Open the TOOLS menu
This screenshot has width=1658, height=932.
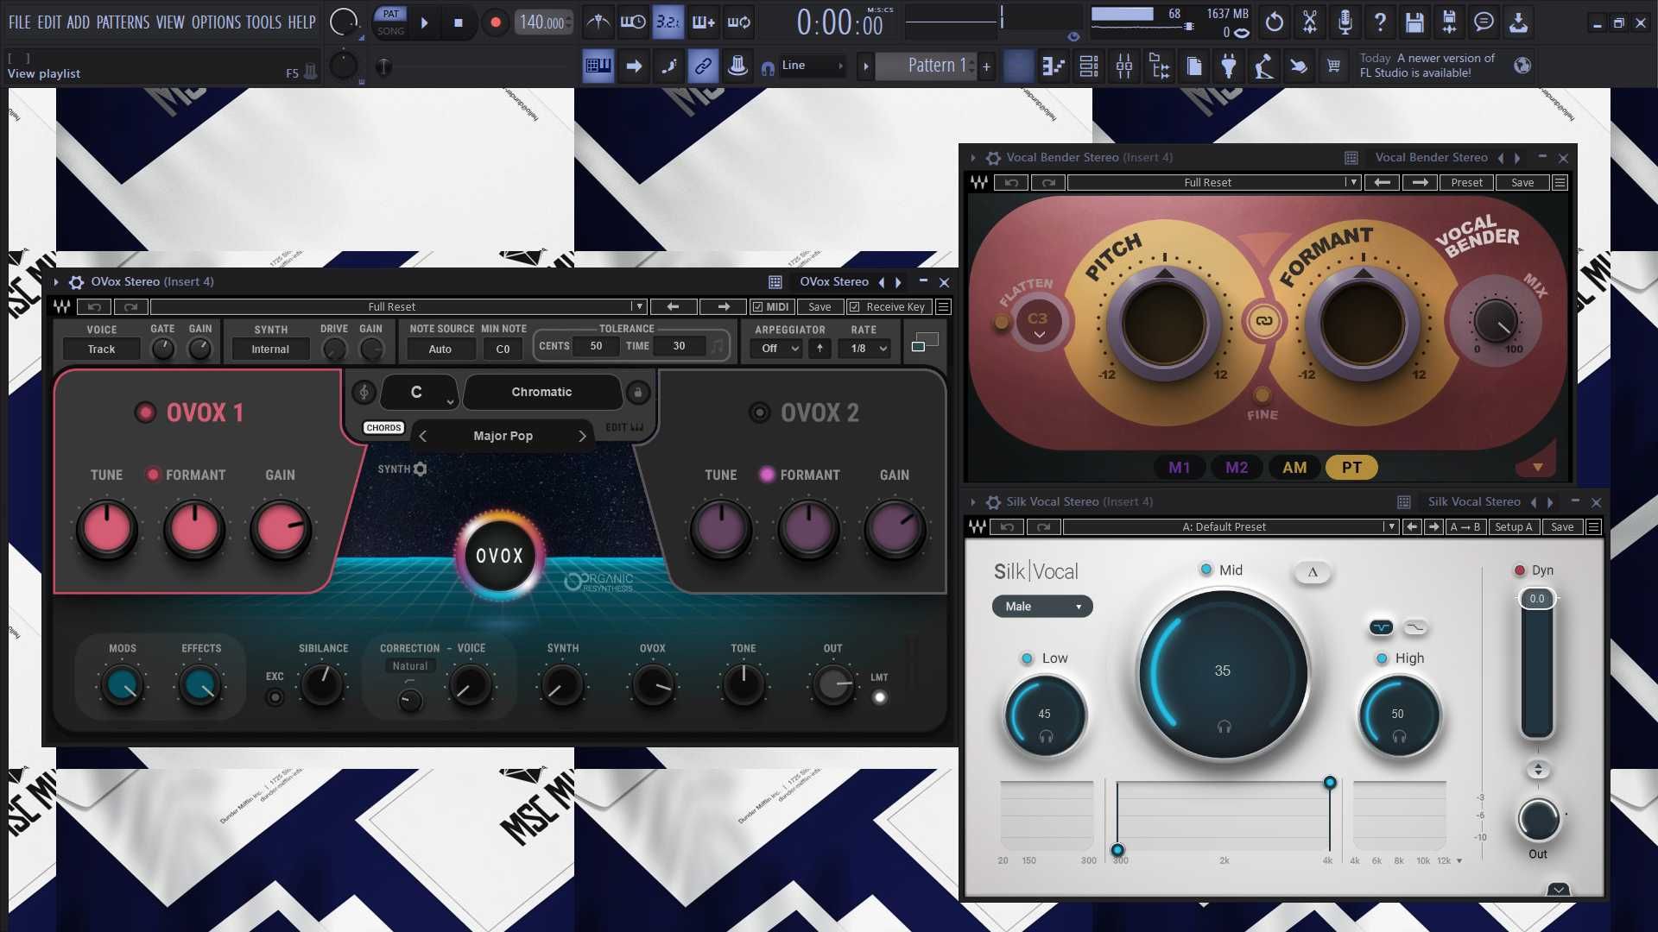[263, 22]
